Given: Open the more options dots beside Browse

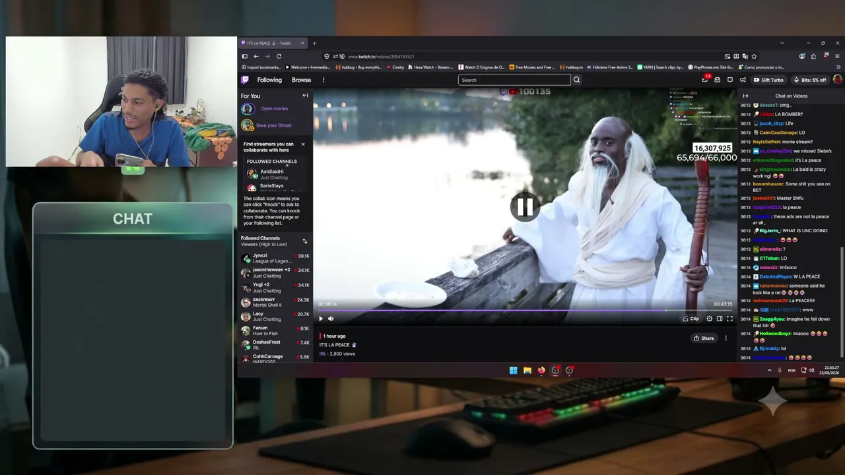Looking at the screenshot, I should coord(323,80).
